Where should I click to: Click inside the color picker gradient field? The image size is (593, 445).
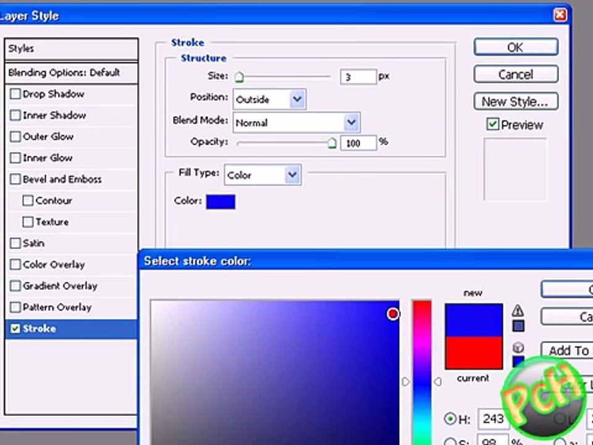pyautogui.click(x=275, y=373)
